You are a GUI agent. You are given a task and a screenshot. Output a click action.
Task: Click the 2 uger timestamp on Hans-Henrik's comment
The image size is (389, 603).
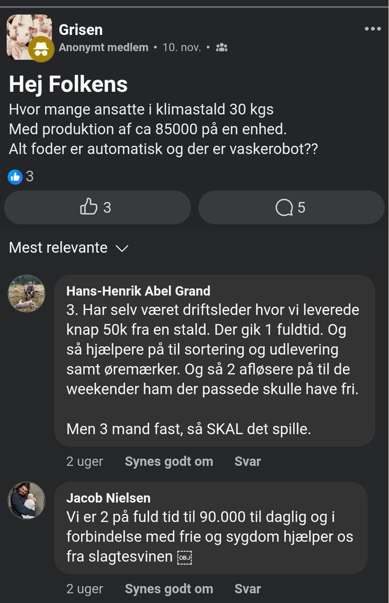(x=84, y=461)
